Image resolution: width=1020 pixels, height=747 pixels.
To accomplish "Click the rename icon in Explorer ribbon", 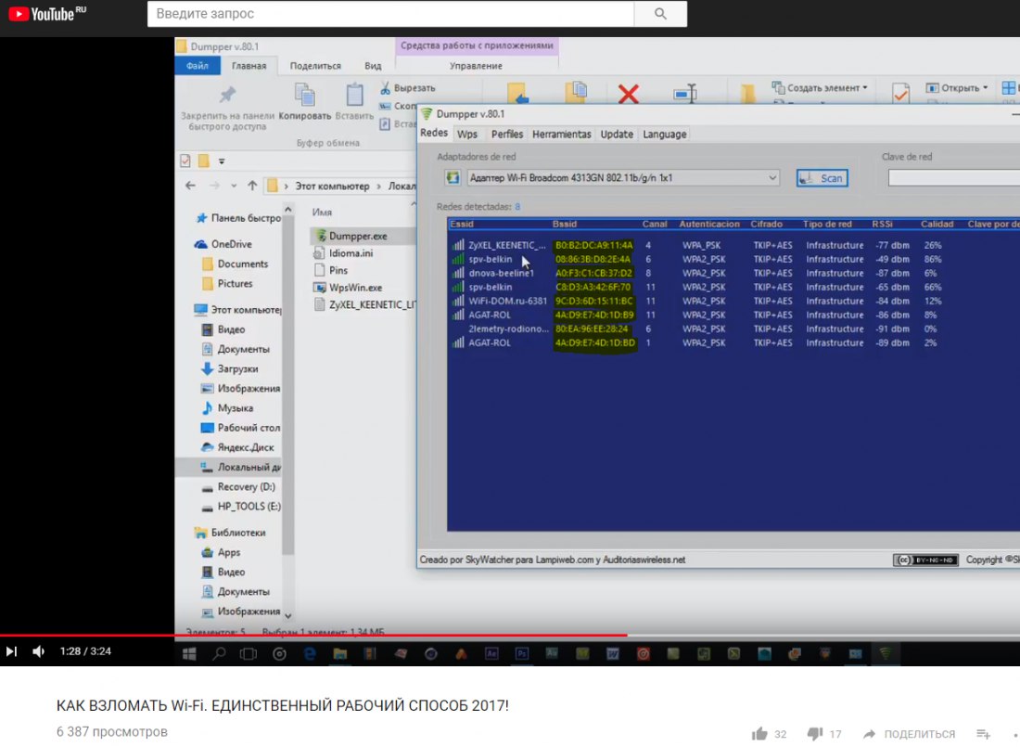I will click(x=685, y=94).
